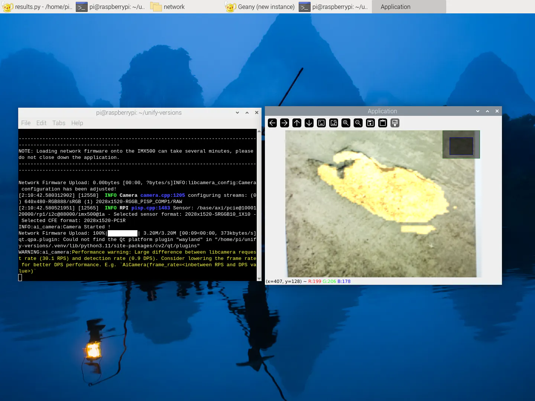The width and height of the screenshot is (535, 401).
Task: Click the zoom overview thumbnail in image
Action: click(461, 144)
